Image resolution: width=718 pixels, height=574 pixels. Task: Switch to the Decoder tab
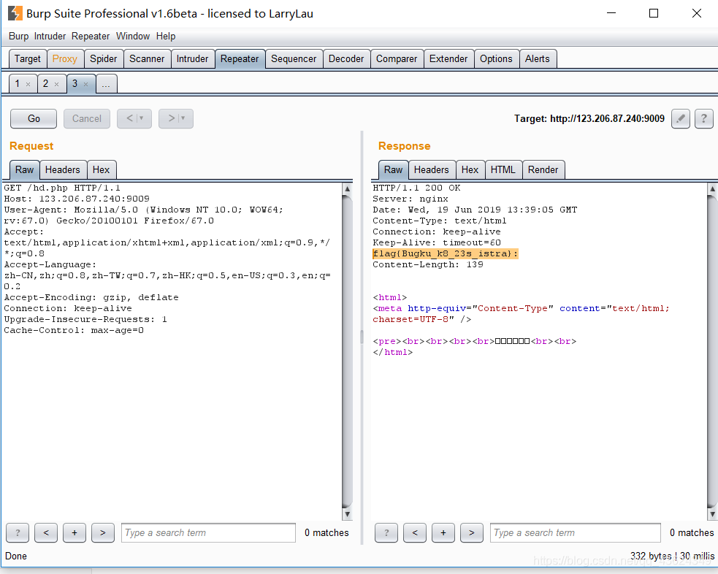[346, 58]
